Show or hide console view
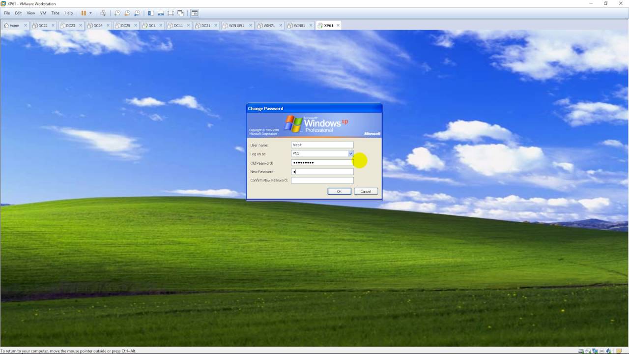 click(195, 13)
